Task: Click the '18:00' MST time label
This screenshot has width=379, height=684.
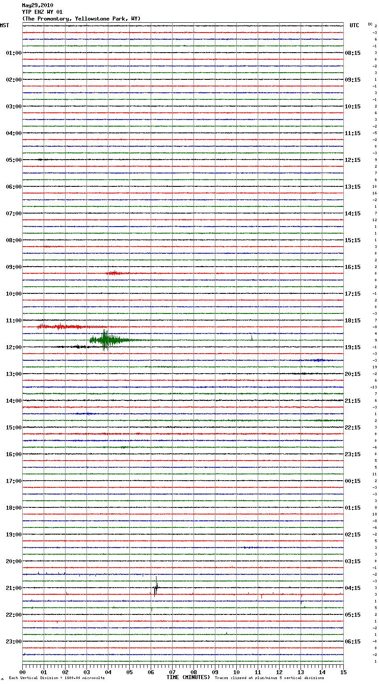Action: (13, 508)
